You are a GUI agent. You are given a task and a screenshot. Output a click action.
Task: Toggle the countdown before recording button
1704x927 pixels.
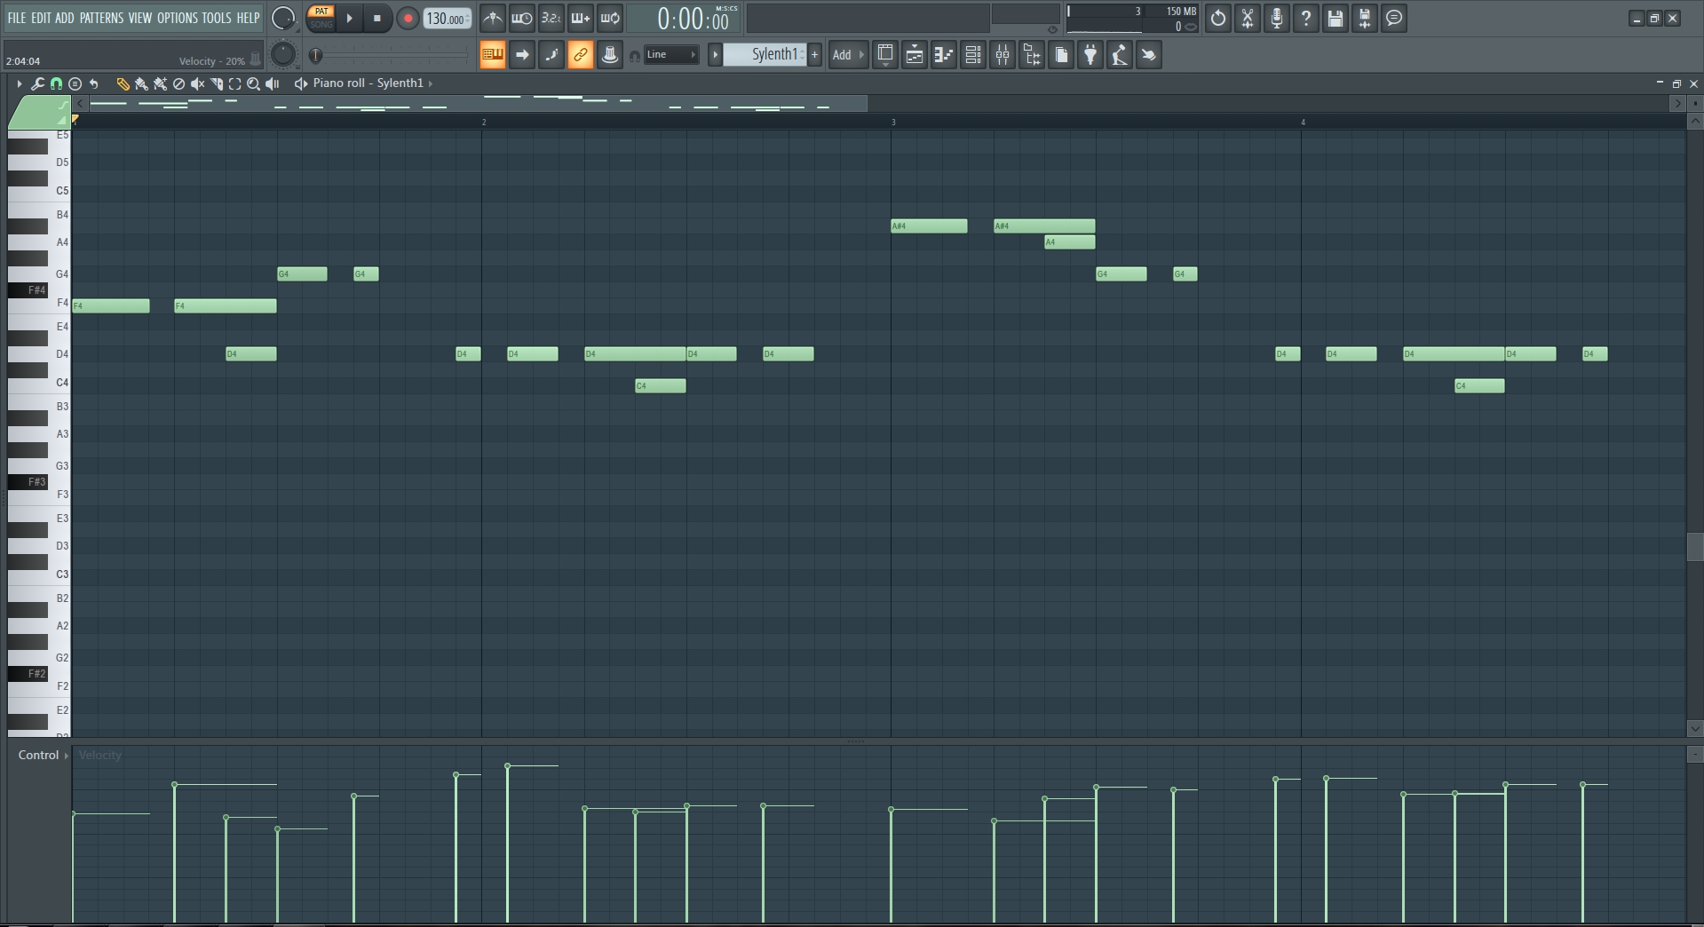point(551,18)
